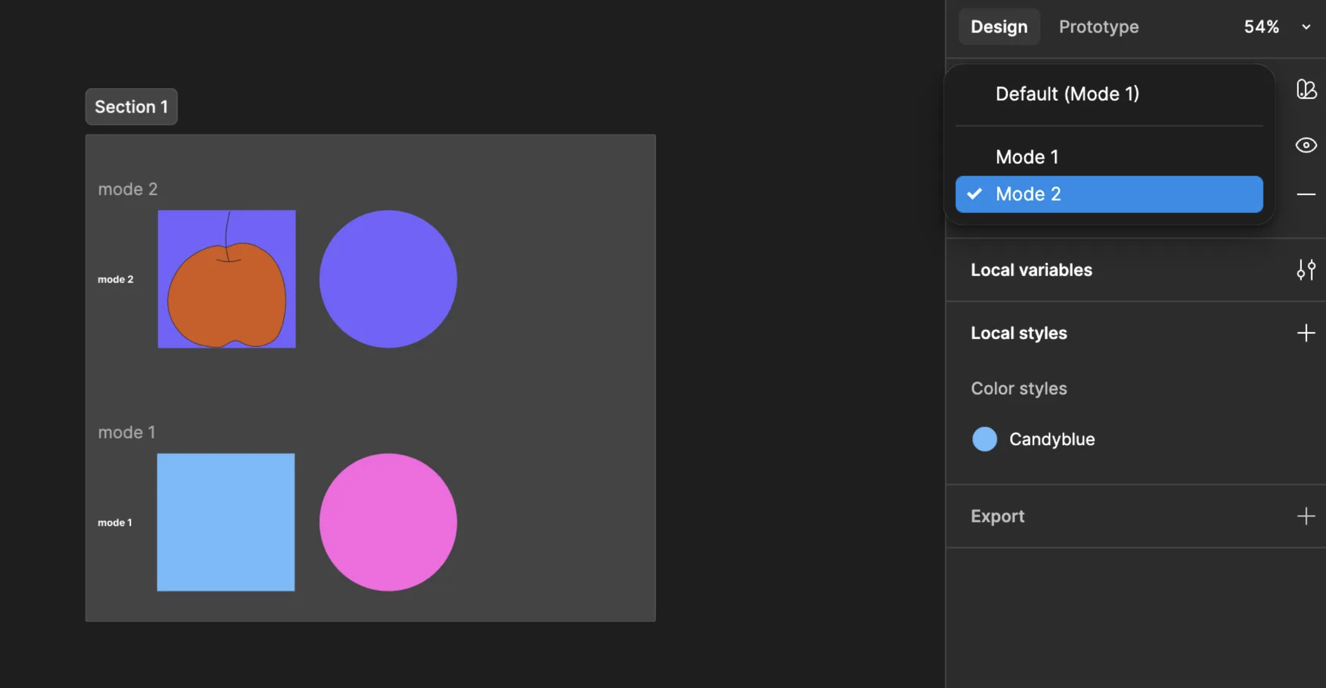The height and width of the screenshot is (688, 1326).
Task: Switch to the Design tab
Action: tap(999, 27)
